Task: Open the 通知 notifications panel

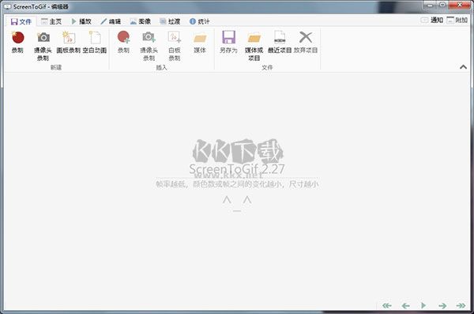Action: click(x=432, y=21)
